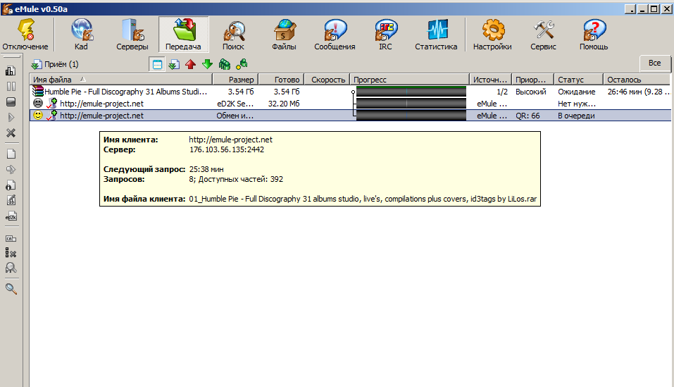The width and height of the screenshot is (674, 387).
Task: Cancel the download with the X icon
Action: (11, 133)
